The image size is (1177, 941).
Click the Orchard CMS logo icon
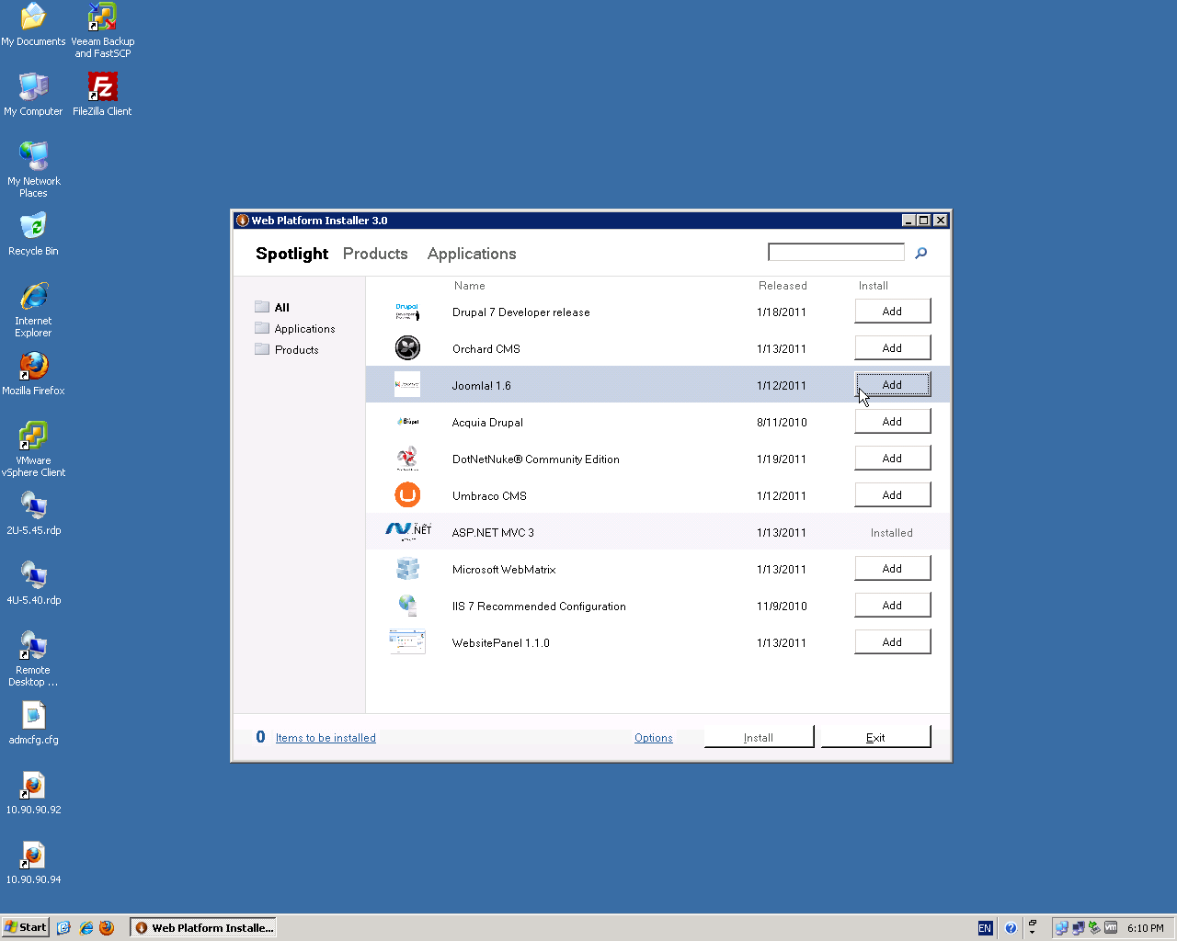tap(407, 347)
